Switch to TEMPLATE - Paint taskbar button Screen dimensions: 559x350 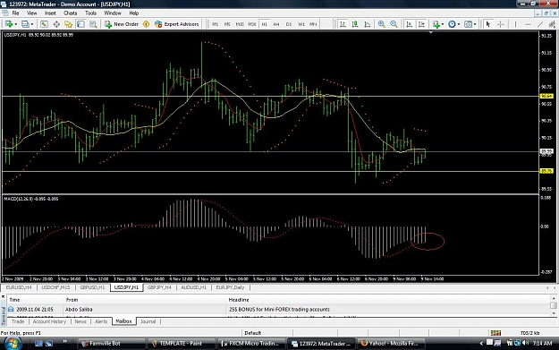pos(181,344)
